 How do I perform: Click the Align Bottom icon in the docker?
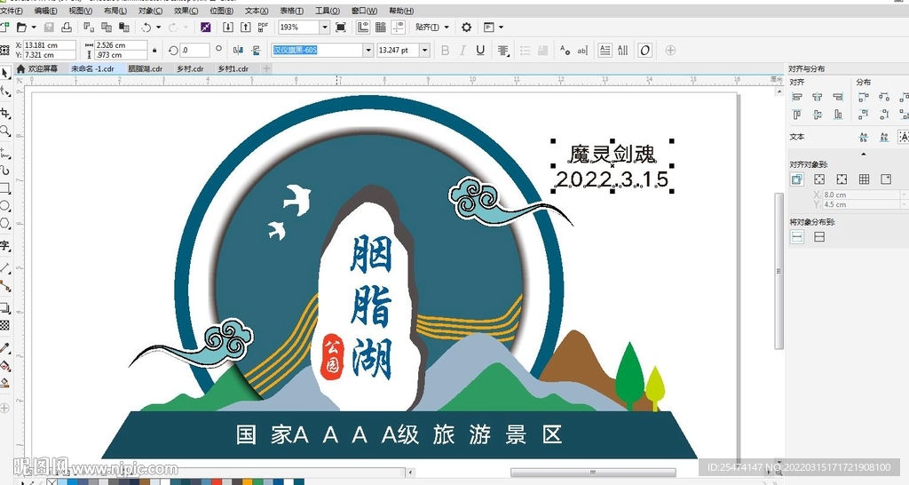(x=838, y=115)
